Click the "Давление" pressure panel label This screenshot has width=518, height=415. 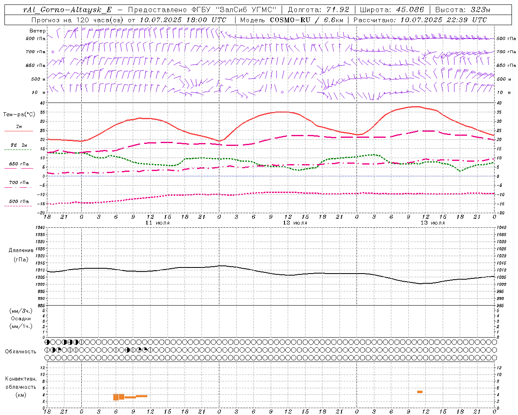(21, 250)
